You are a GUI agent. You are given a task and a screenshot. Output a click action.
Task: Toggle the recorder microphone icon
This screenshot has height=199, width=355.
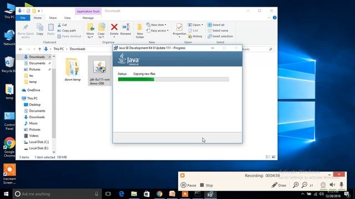click(x=342, y=185)
